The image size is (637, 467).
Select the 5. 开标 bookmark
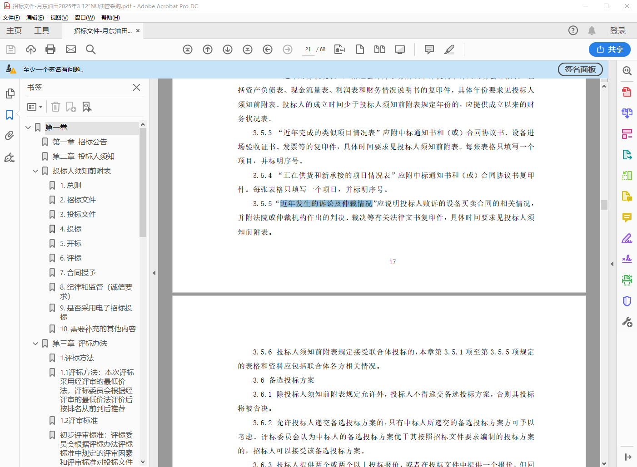(71, 244)
